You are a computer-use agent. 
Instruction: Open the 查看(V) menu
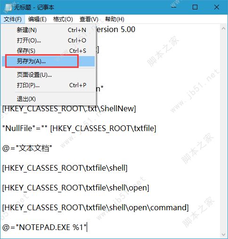pyautogui.click(x=89, y=19)
